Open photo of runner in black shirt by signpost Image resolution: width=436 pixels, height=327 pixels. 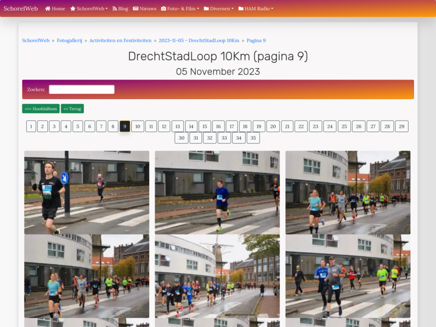point(87,192)
